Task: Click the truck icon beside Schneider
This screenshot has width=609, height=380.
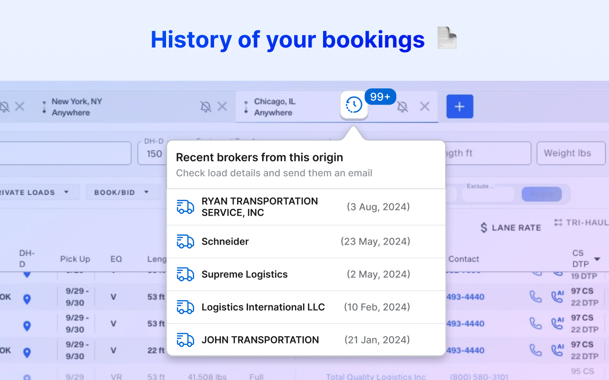Action: [185, 241]
